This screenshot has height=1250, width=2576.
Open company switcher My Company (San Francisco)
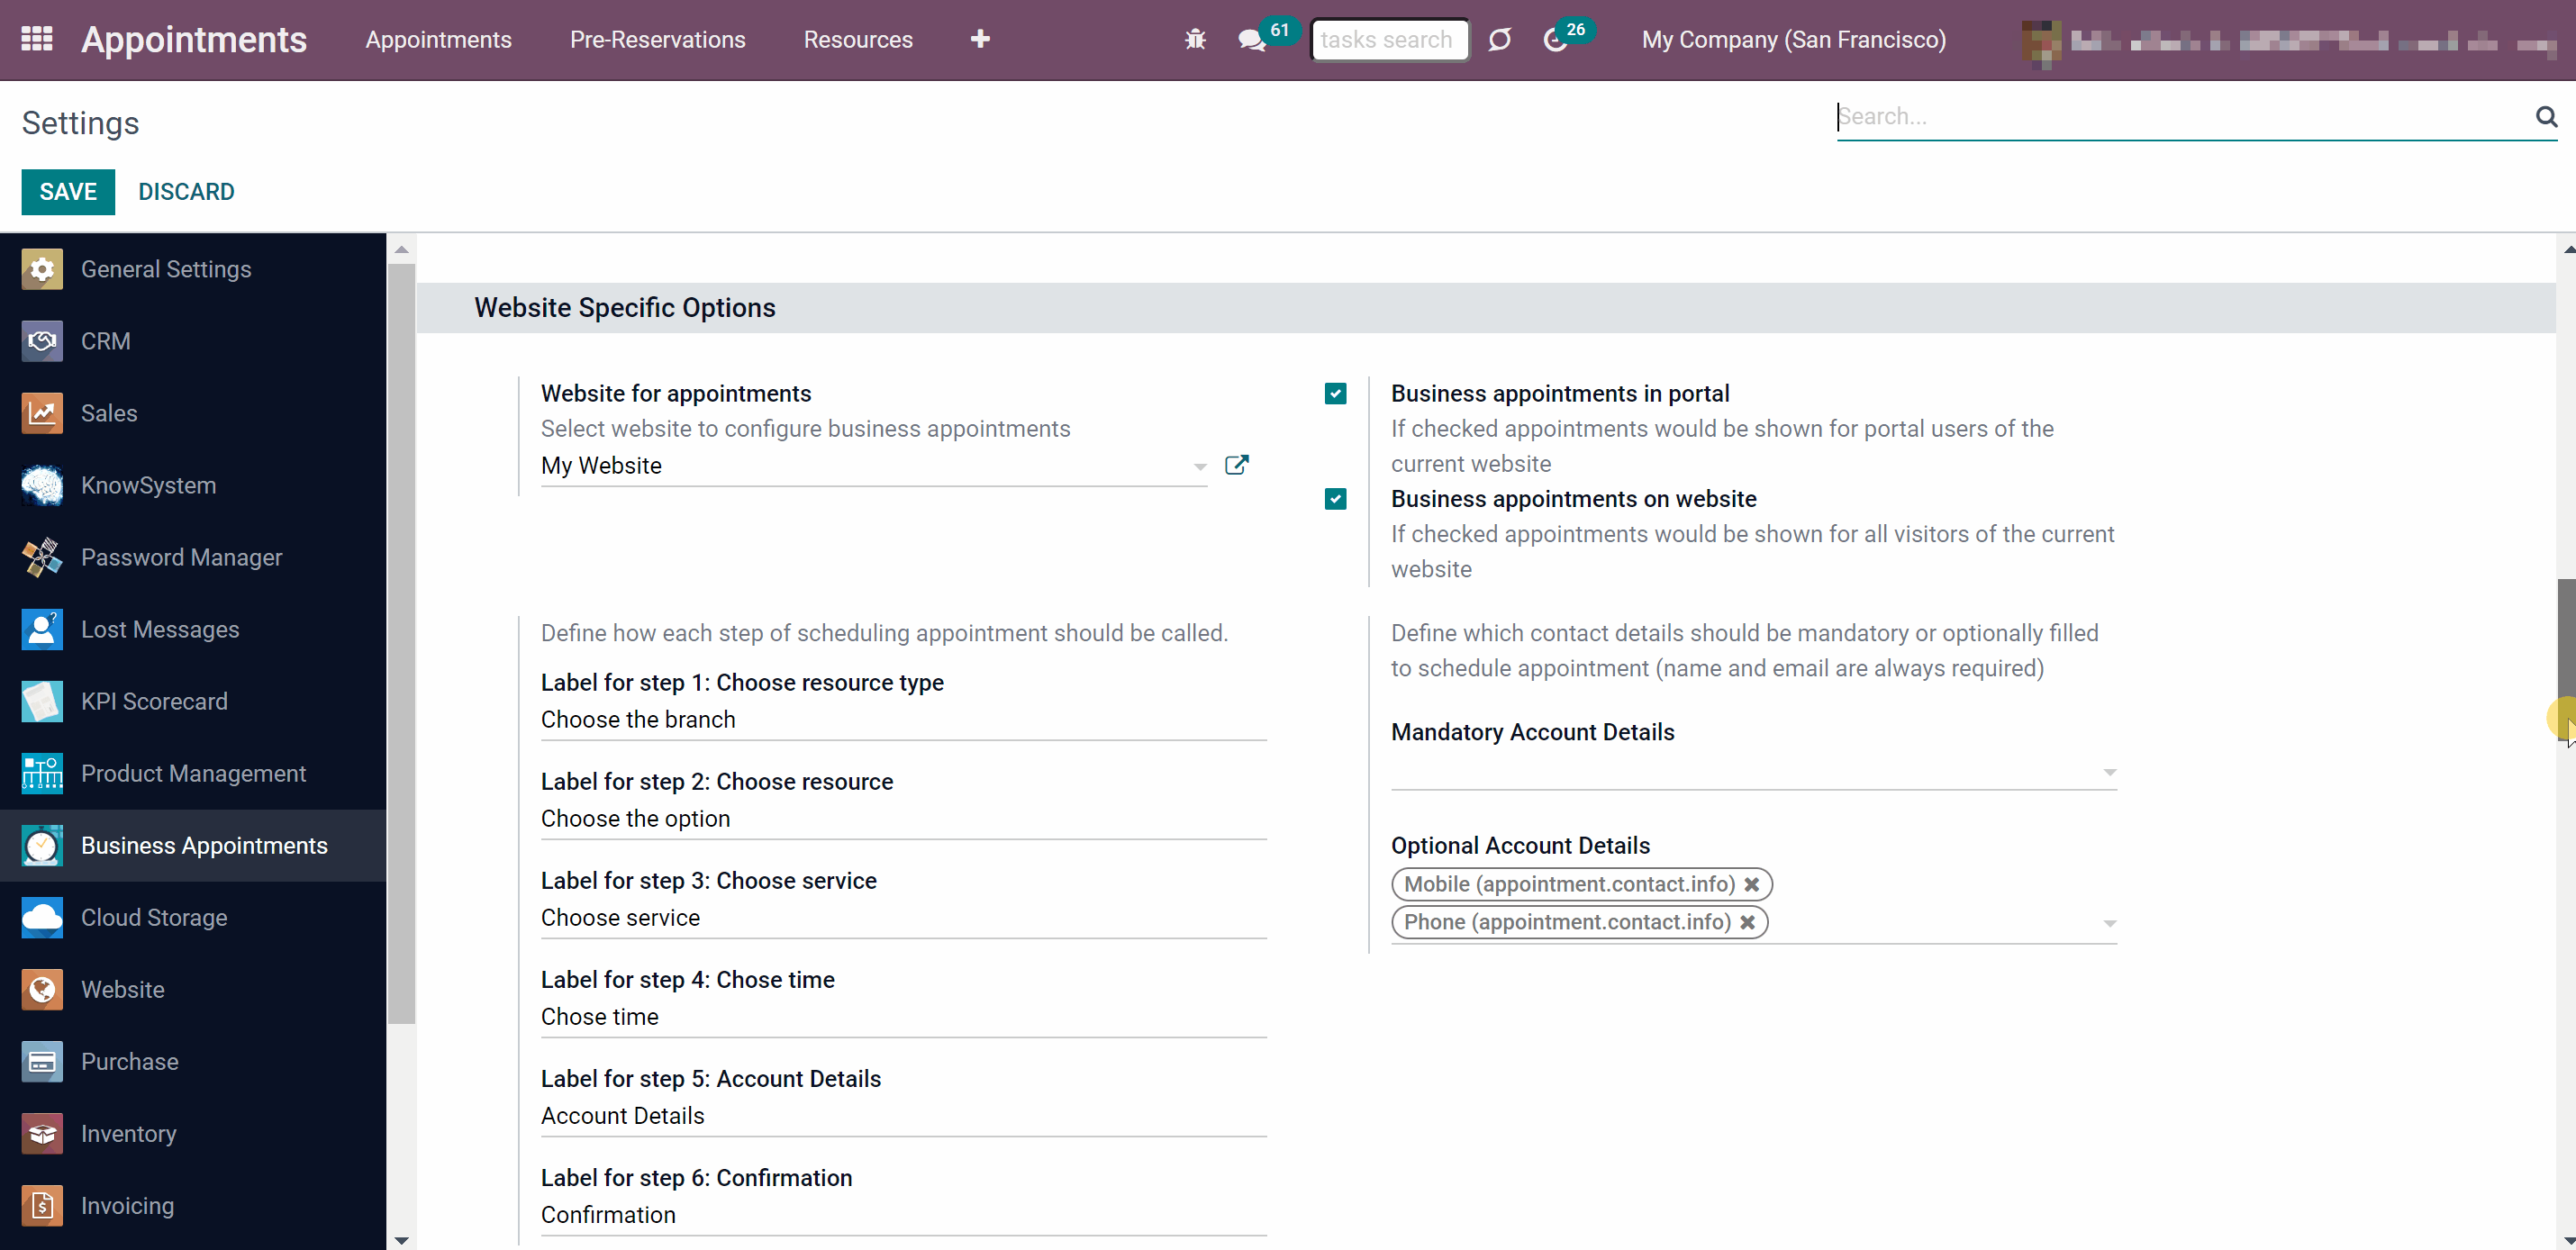tap(1793, 40)
